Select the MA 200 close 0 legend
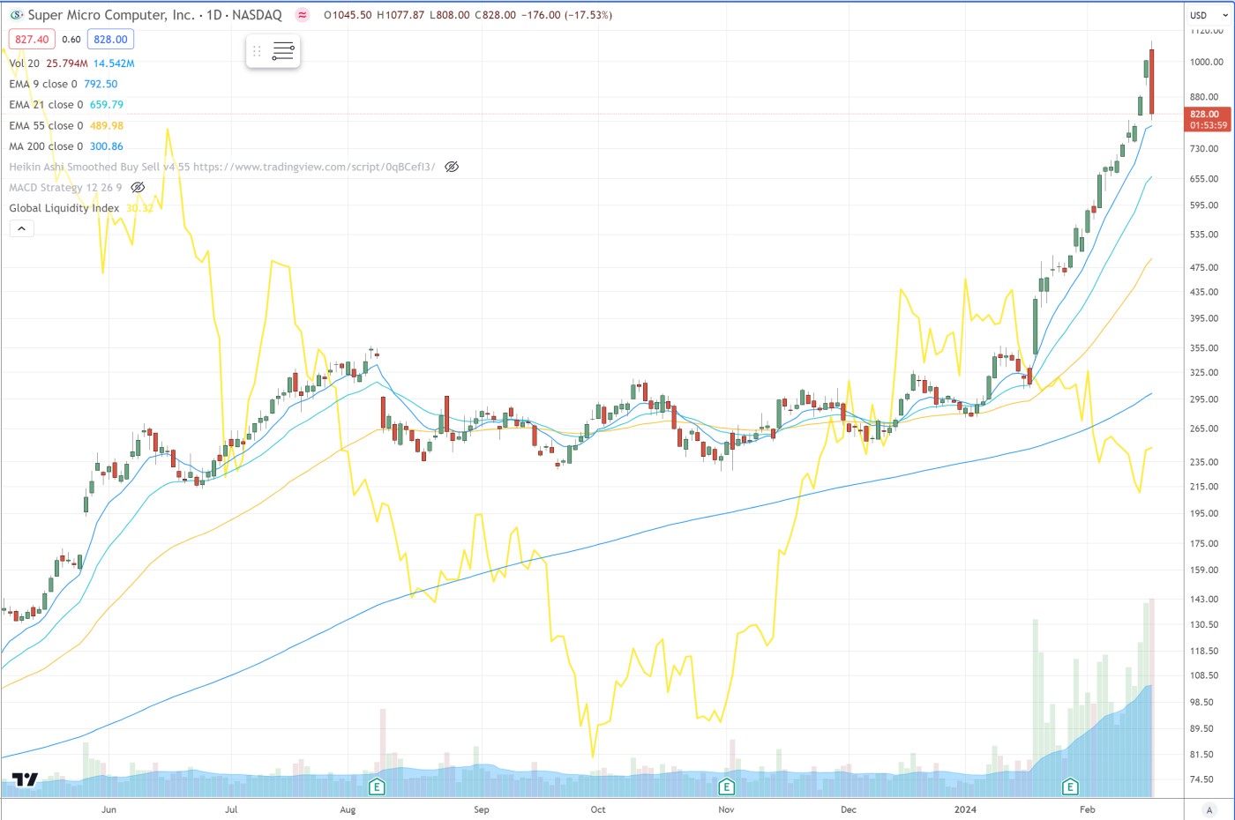Viewport: 1235px width, 820px height. click(x=46, y=146)
